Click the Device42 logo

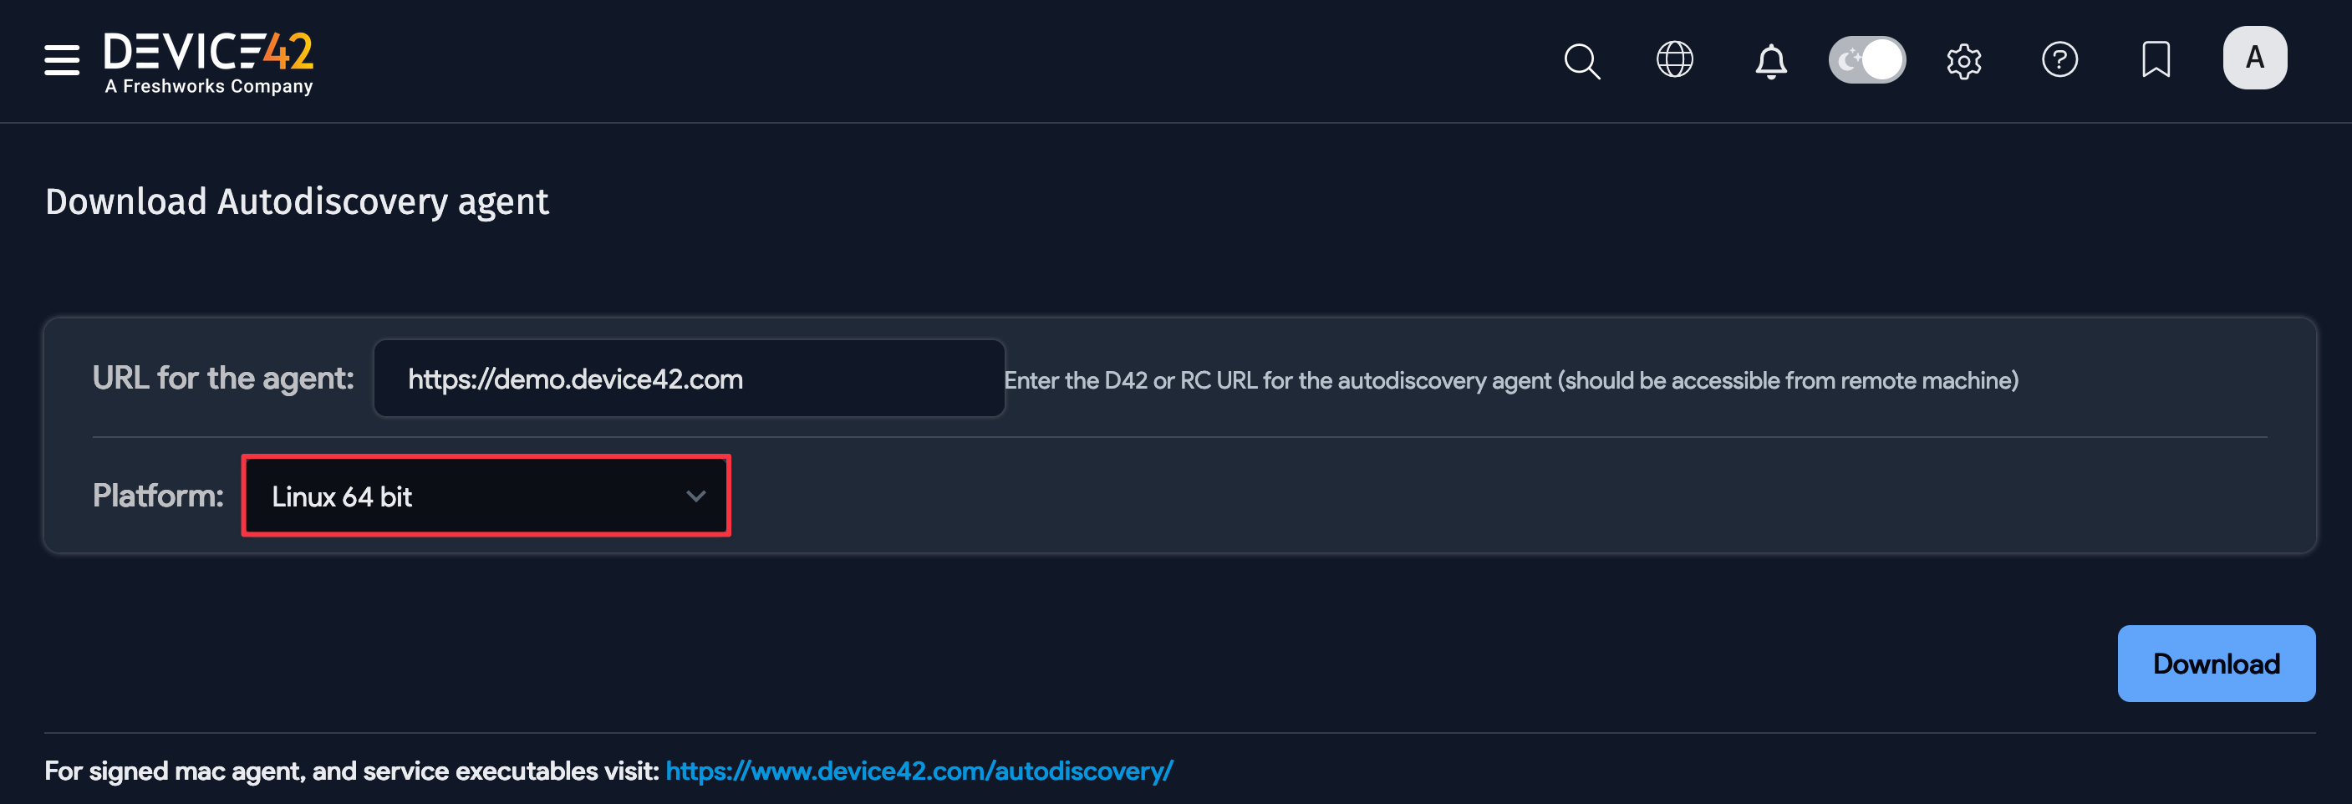208,60
